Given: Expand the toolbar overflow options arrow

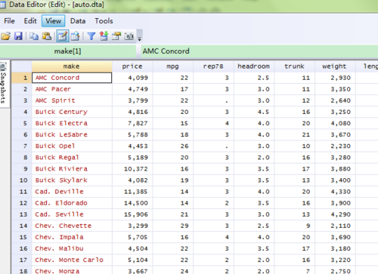Looking at the screenshot, I should (x=139, y=38).
